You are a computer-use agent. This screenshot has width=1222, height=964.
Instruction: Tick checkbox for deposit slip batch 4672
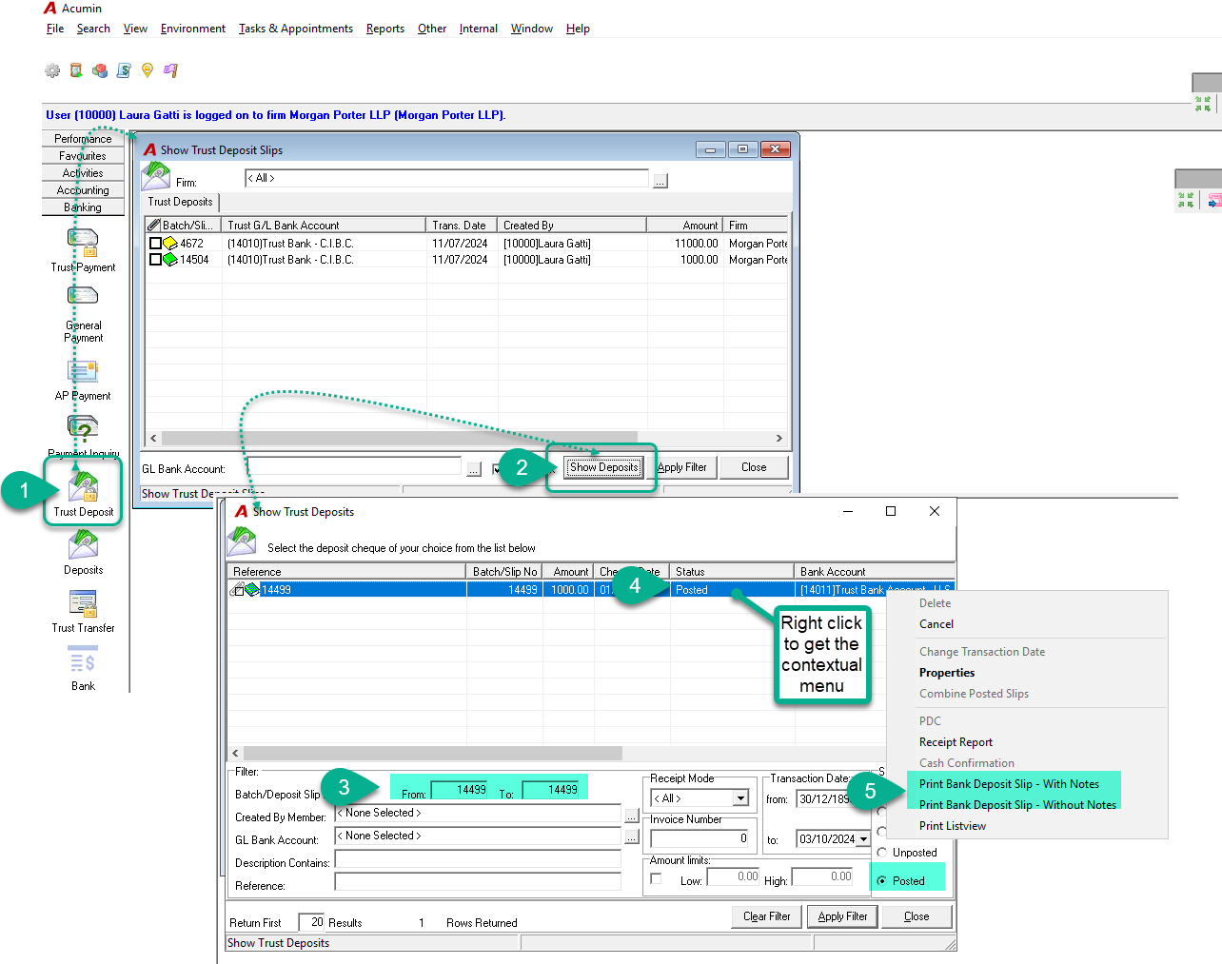(155, 244)
